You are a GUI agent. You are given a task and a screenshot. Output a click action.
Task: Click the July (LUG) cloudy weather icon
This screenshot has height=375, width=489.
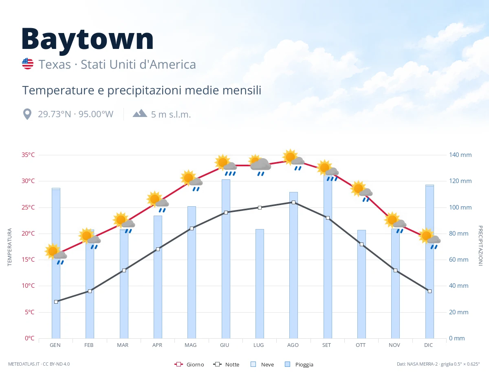point(260,165)
